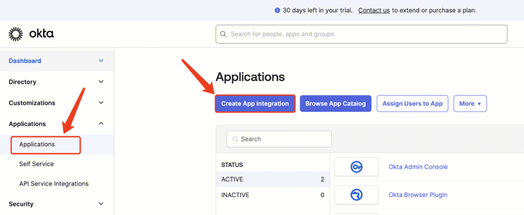Expand the Dashboard menu chevron
The image size is (524, 215).
[x=101, y=61]
